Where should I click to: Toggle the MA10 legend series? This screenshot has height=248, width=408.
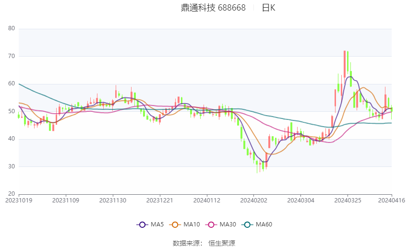click(x=184, y=224)
